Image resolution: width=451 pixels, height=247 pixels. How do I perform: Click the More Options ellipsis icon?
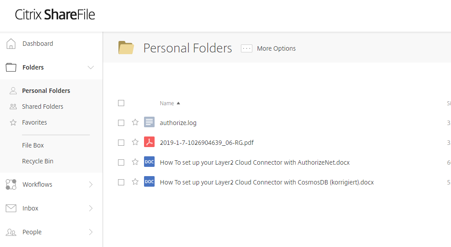pos(246,48)
